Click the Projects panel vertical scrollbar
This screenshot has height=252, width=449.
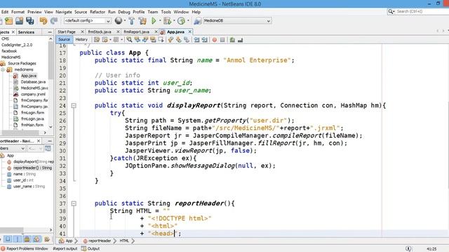(51, 83)
